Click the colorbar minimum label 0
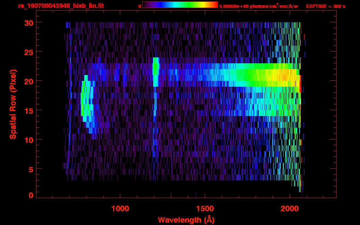The height and width of the screenshot is (225, 360). point(140,6)
